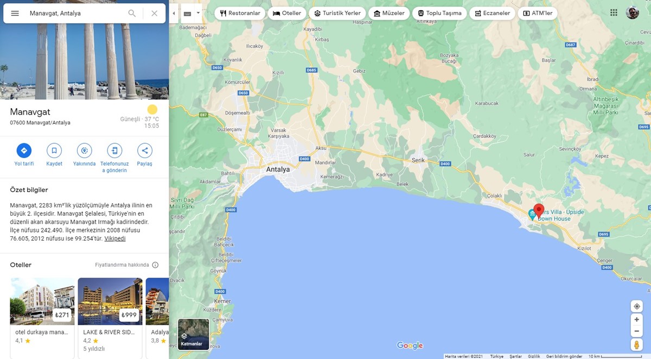Save the place with Kaydet icon
651x359 pixels.
(54, 150)
